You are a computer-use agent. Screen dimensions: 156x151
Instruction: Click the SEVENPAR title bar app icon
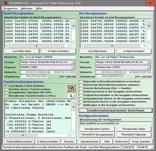click(6, 3)
